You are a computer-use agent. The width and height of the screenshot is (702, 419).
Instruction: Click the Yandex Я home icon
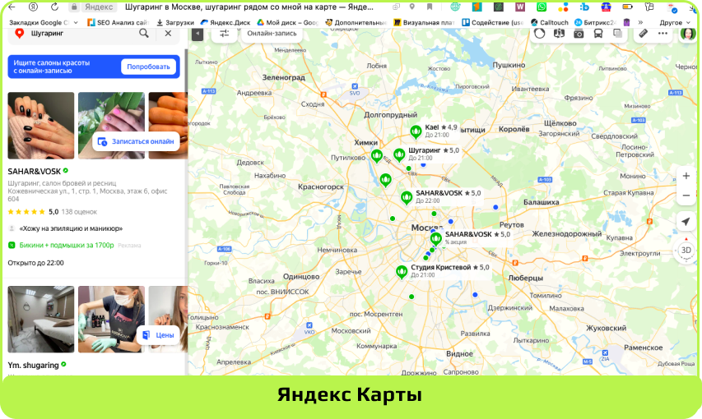point(33,7)
